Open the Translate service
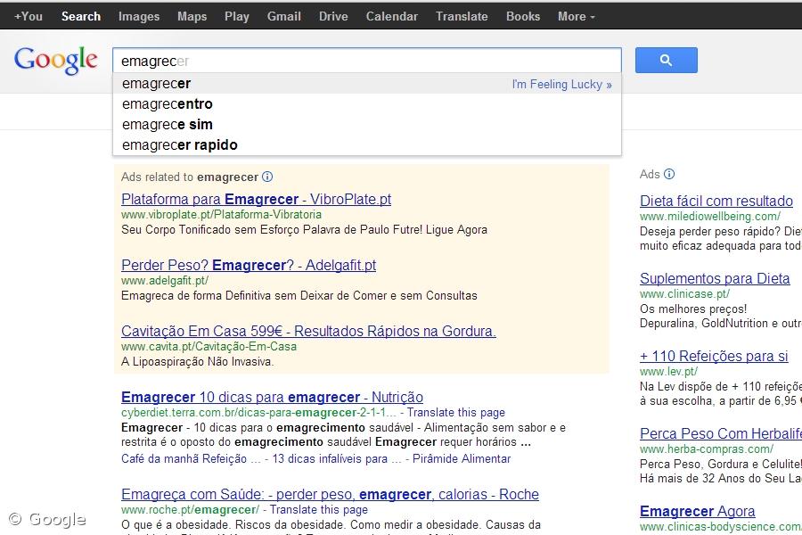This screenshot has width=802, height=535. pos(462,16)
